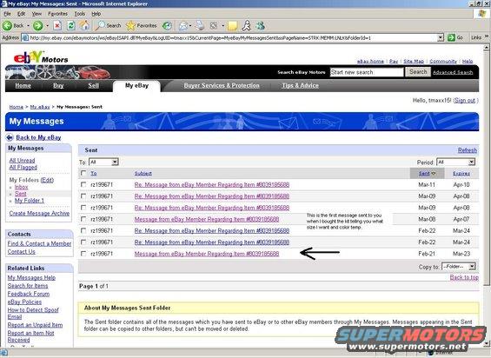Click the yellow note toolbar icon
This screenshot has height=358, width=491.
[x=232, y=26]
